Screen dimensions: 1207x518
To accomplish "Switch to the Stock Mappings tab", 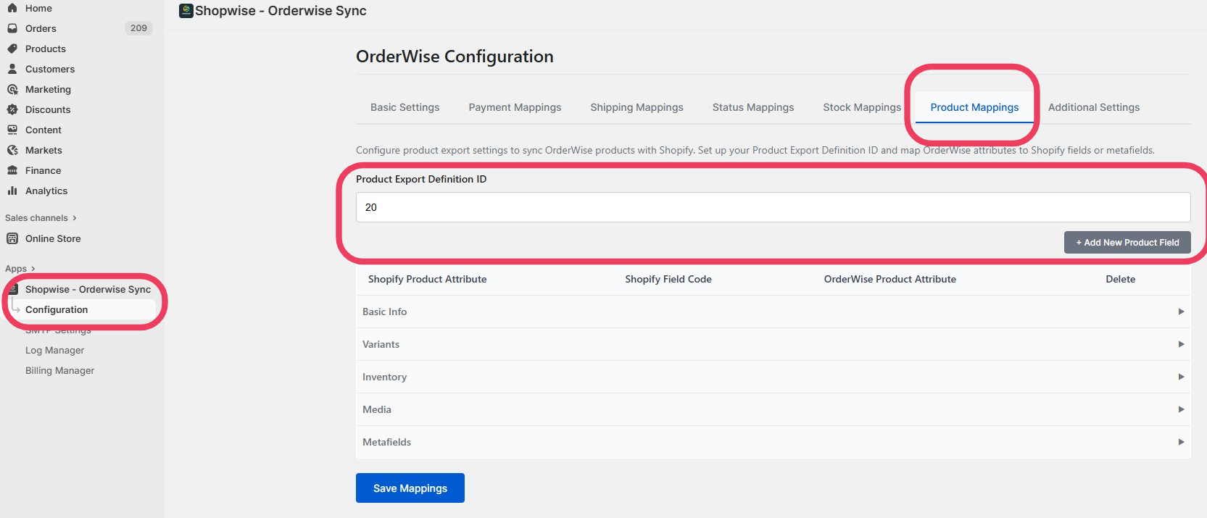I will [862, 107].
